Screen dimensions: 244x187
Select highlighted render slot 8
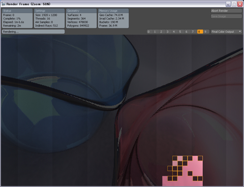click(200, 32)
